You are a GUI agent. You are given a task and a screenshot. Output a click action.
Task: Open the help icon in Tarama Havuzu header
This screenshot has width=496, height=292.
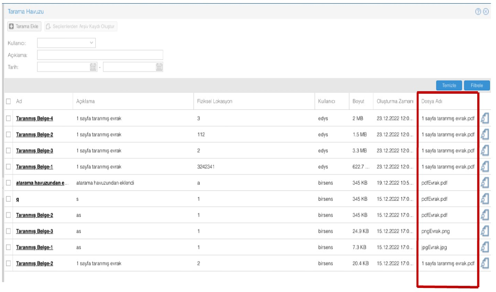(x=479, y=11)
